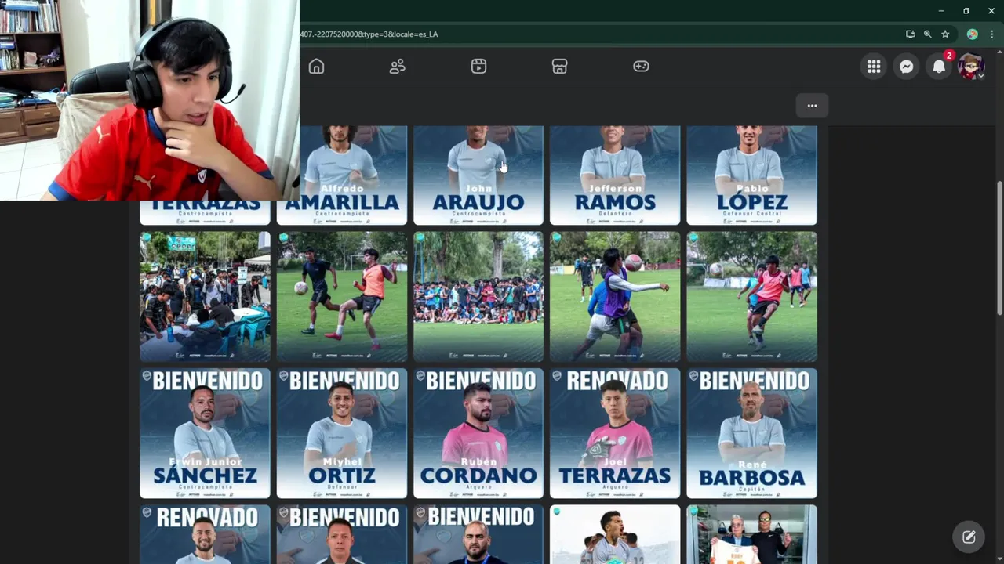Open the Gaming controller icon
1004x564 pixels.
click(641, 67)
